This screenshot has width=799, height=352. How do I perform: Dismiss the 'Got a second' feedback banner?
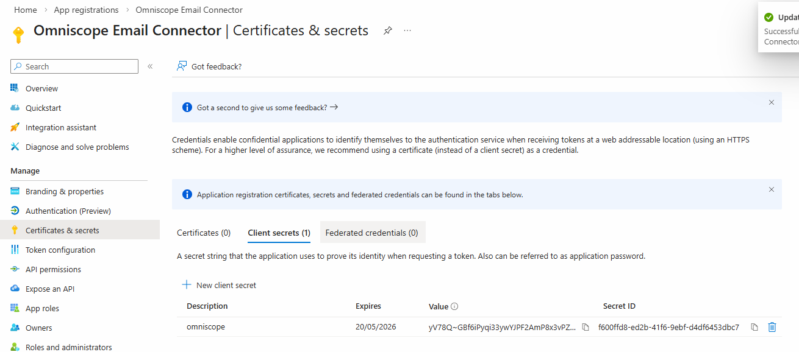tap(772, 102)
